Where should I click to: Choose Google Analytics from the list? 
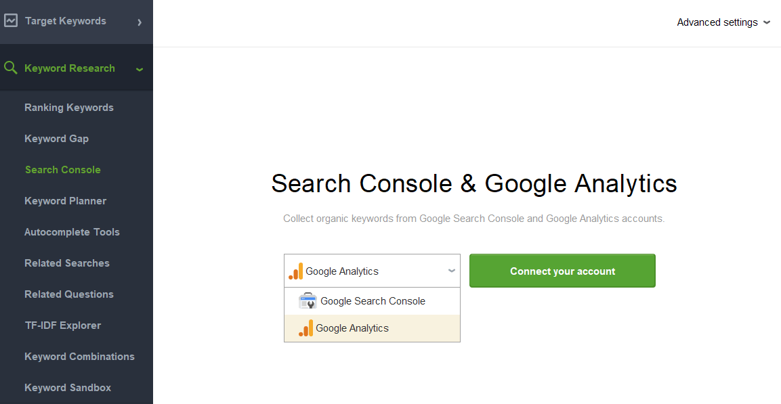click(372, 328)
